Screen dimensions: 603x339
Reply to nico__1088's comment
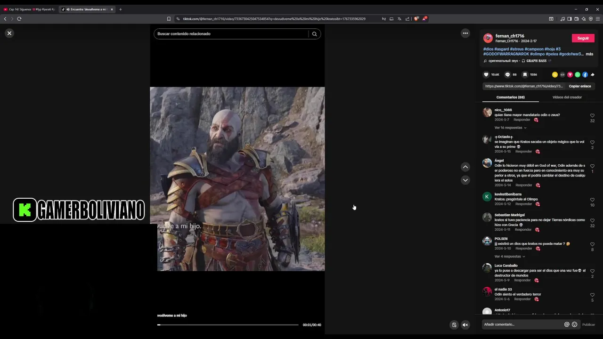point(522,120)
